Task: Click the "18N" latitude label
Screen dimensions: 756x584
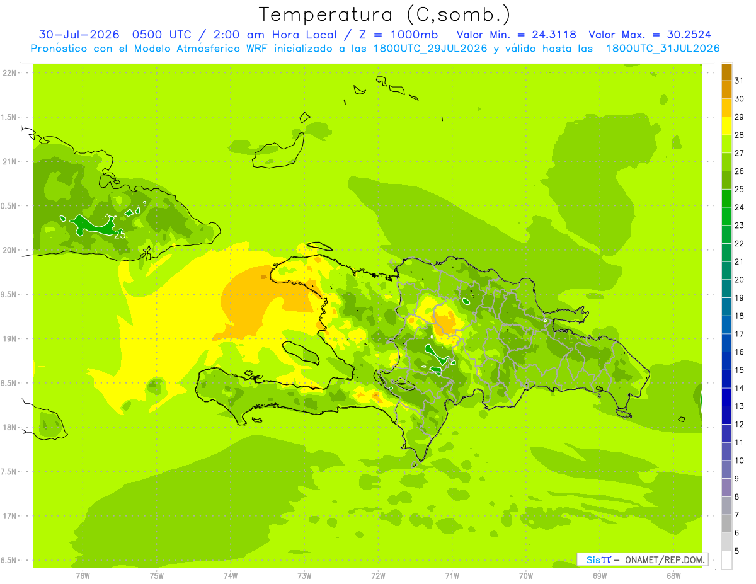Action: tap(9, 427)
